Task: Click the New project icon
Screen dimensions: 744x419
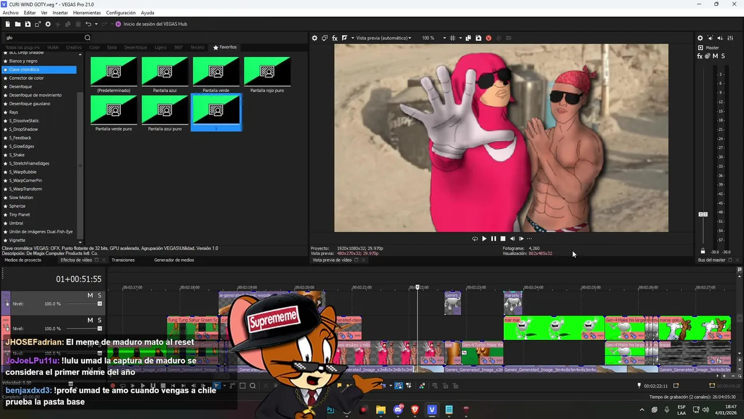Action: (x=8, y=24)
